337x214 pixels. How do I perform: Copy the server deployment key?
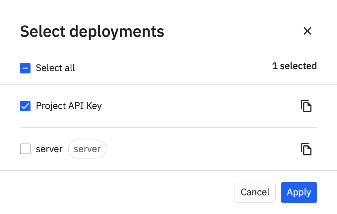tap(306, 149)
